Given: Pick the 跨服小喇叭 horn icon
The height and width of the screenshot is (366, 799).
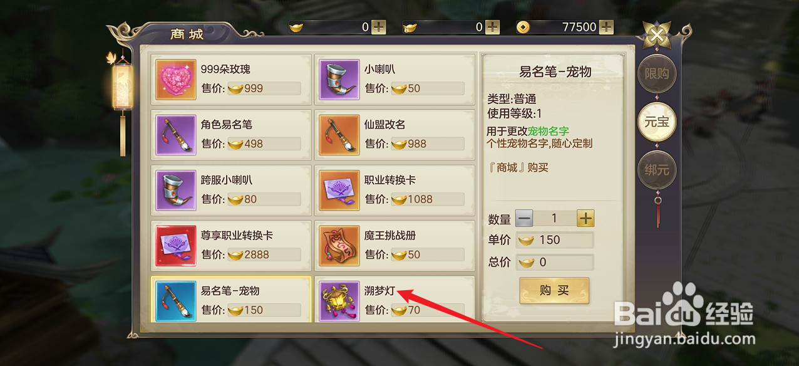Looking at the screenshot, I should click(x=174, y=190).
